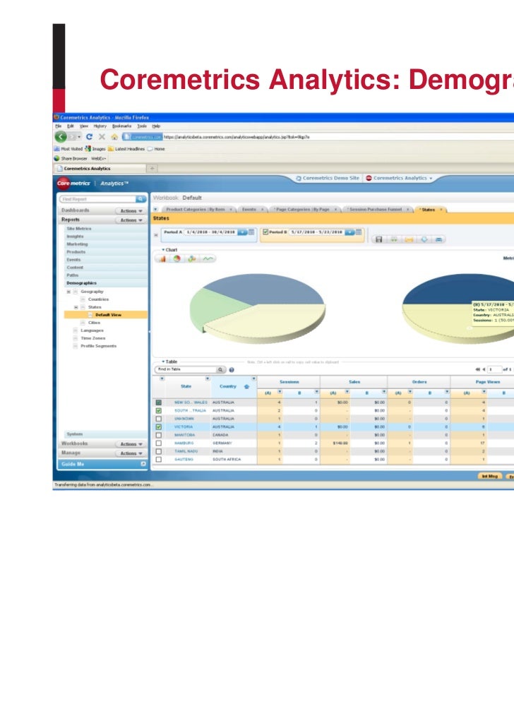Toggle the Period B enable checkbox
The width and height of the screenshot is (514, 728).
point(265,232)
